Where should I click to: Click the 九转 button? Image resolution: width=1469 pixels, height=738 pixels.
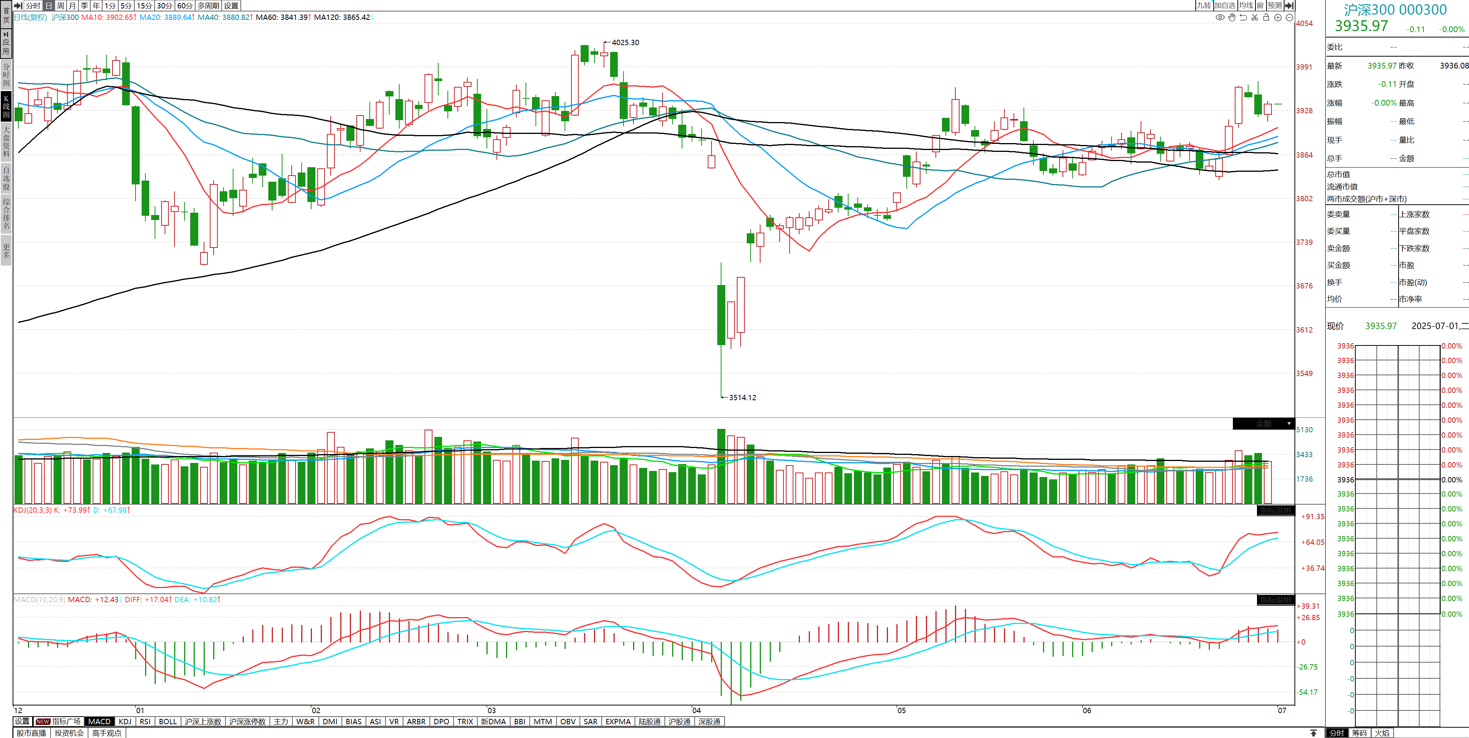pyautogui.click(x=1203, y=6)
